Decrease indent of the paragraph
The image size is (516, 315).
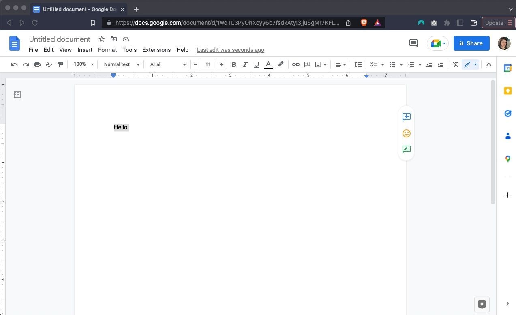(x=429, y=64)
